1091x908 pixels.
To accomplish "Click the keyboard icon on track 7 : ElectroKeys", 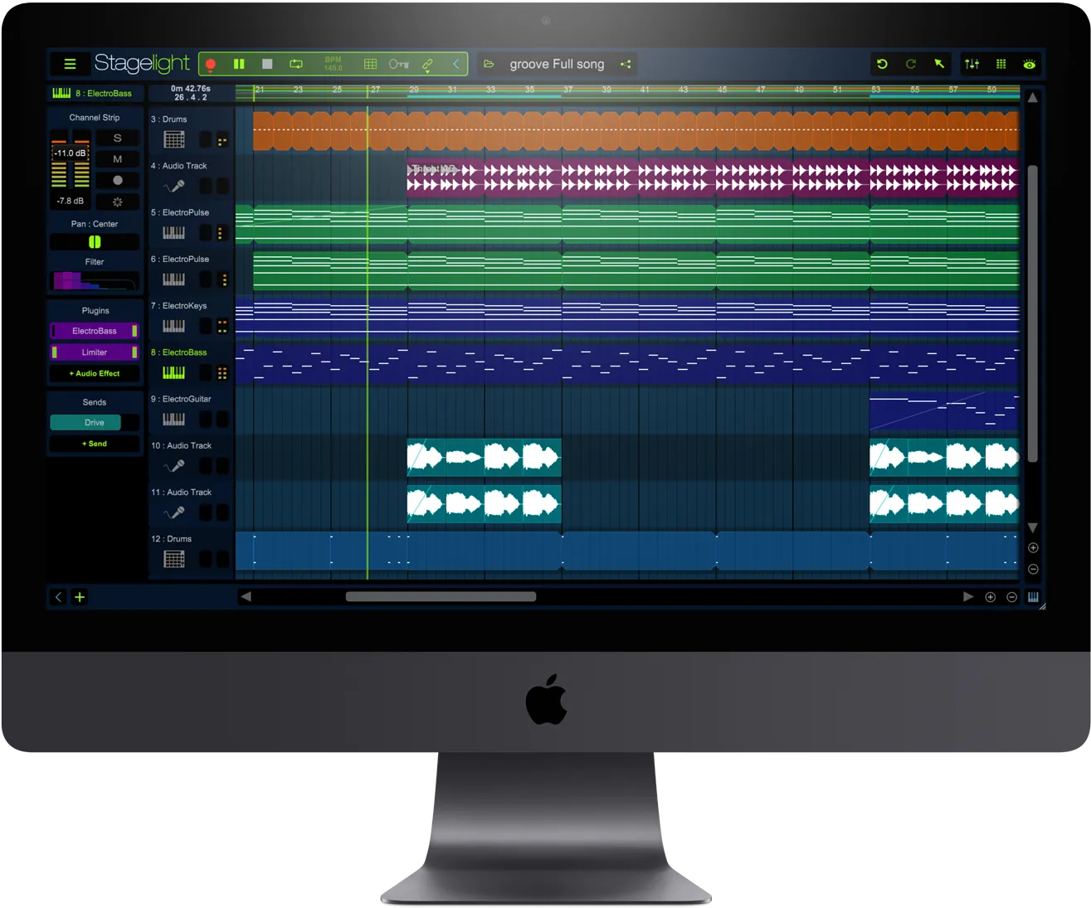I will [x=174, y=326].
